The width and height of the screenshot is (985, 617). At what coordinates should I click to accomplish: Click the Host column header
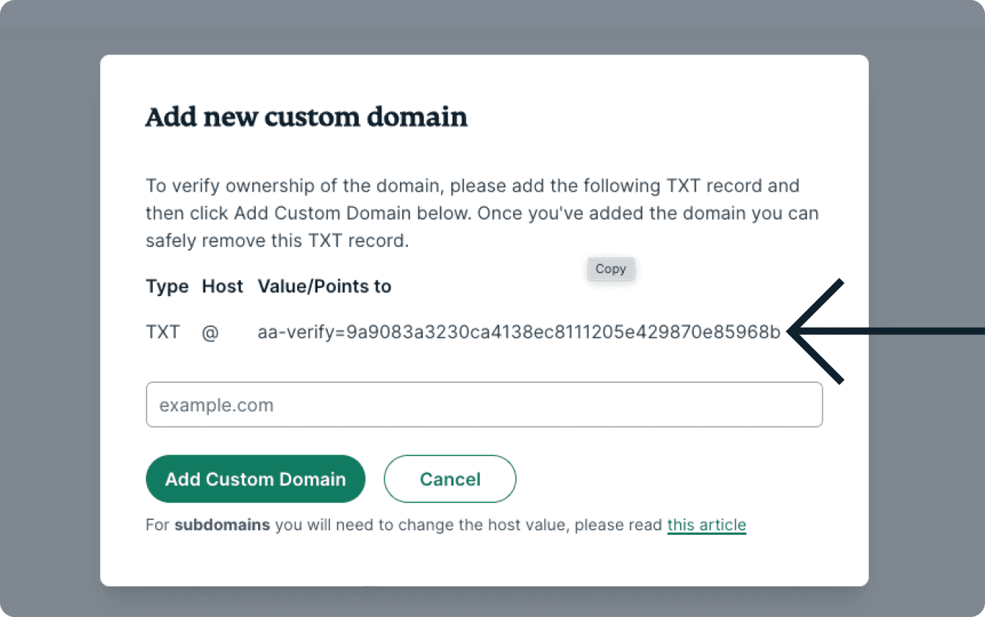click(222, 286)
